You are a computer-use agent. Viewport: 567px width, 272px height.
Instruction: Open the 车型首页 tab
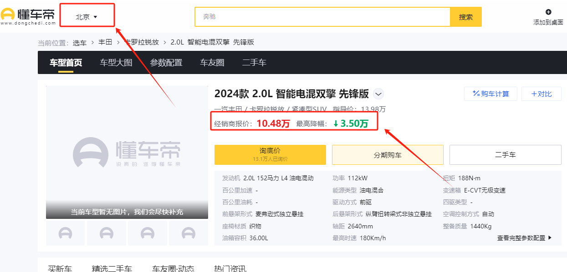pyautogui.click(x=66, y=63)
